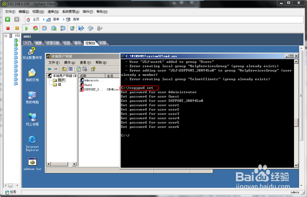Select the Internet Explorer desktop icon
Screen dimensions: 307x197
pyautogui.click(x=32, y=143)
